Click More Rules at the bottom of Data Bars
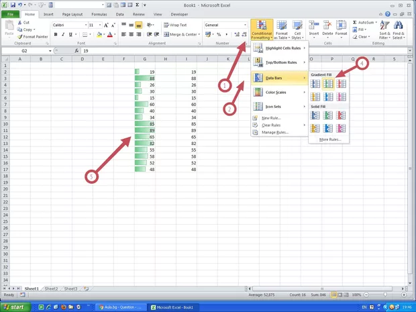The width and height of the screenshot is (416, 312). click(x=329, y=140)
